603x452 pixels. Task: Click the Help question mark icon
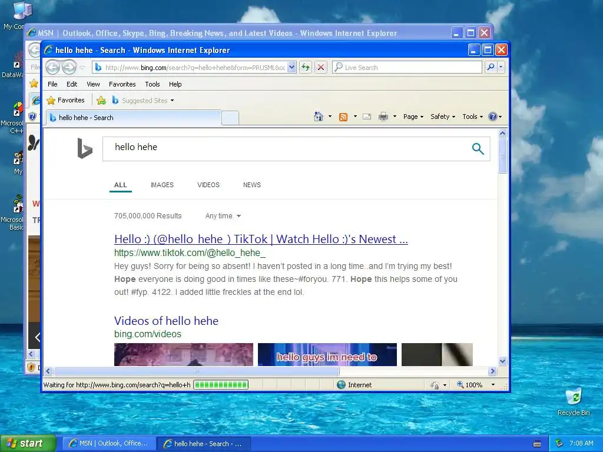click(x=492, y=117)
